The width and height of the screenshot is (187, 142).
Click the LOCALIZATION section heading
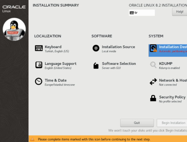coord(48,36)
